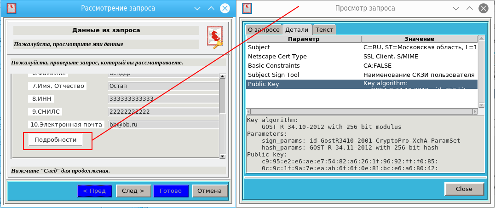
Task: Click the Параметр column header
Action: [304, 39]
